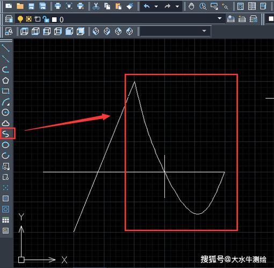This screenshot has width=274, height=268.
Task: Click the Publish icon
Action: (x=81, y=6)
